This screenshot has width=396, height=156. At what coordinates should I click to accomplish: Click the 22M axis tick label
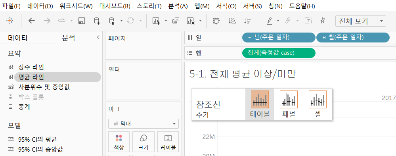[x=209, y=137]
